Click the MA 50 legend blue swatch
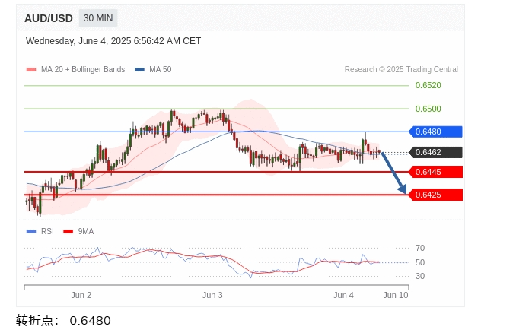The height and width of the screenshot is (333, 516). (x=139, y=69)
